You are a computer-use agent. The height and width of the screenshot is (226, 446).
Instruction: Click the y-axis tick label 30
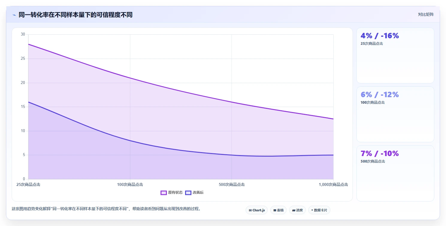[x=23, y=34]
